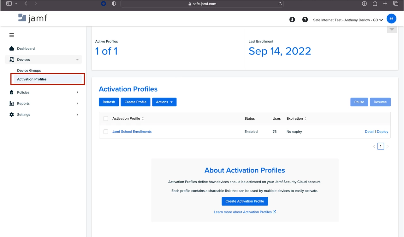Click the Policies clipboard icon
Image resolution: width=404 pixels, height=237 pixels.
pos(12,93)
